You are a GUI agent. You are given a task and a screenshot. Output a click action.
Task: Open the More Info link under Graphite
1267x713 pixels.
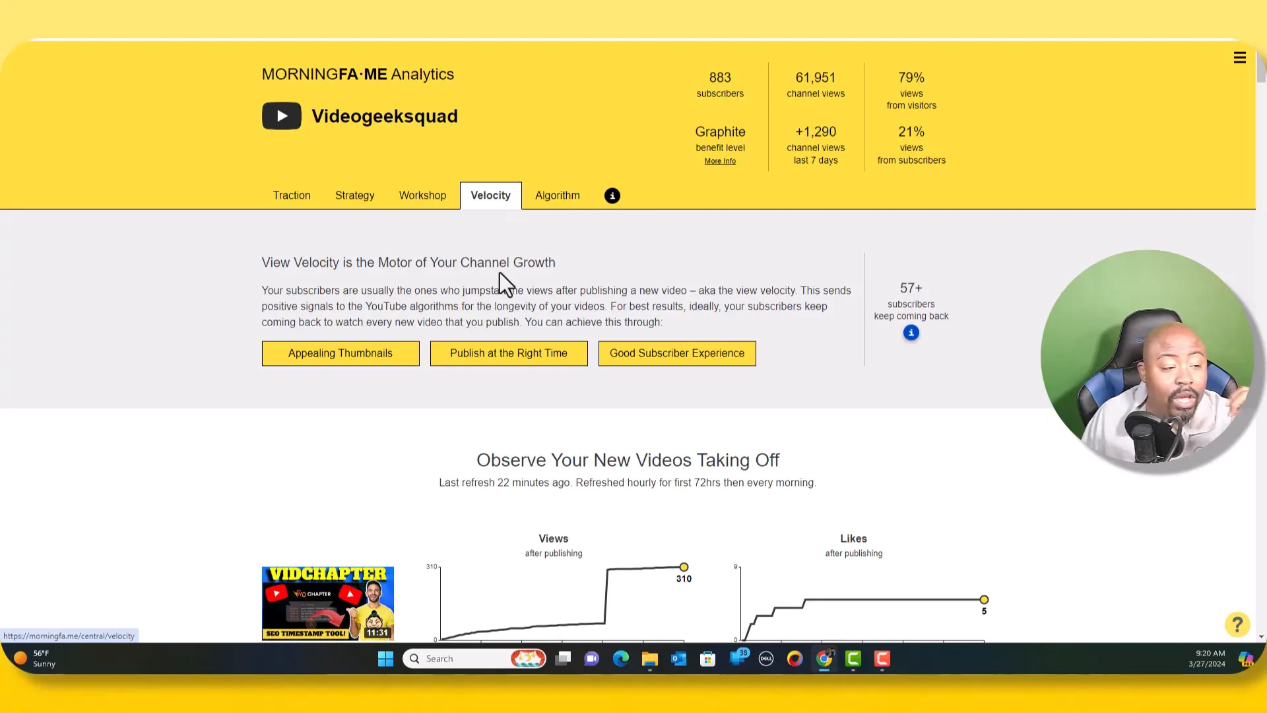click(x=720, y=161)
